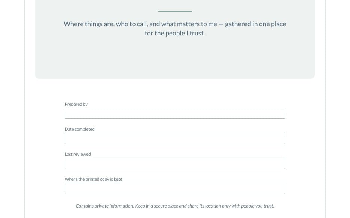Click the phrase "what matters to me"
This screenshot has width=350, height=218.
189,24
